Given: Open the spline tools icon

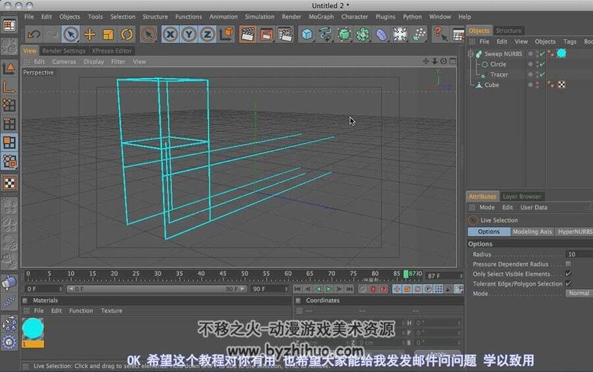Looking at the screenshot, I should [325, 34].
